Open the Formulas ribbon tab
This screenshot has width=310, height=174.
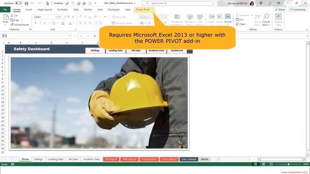point(62,10)
